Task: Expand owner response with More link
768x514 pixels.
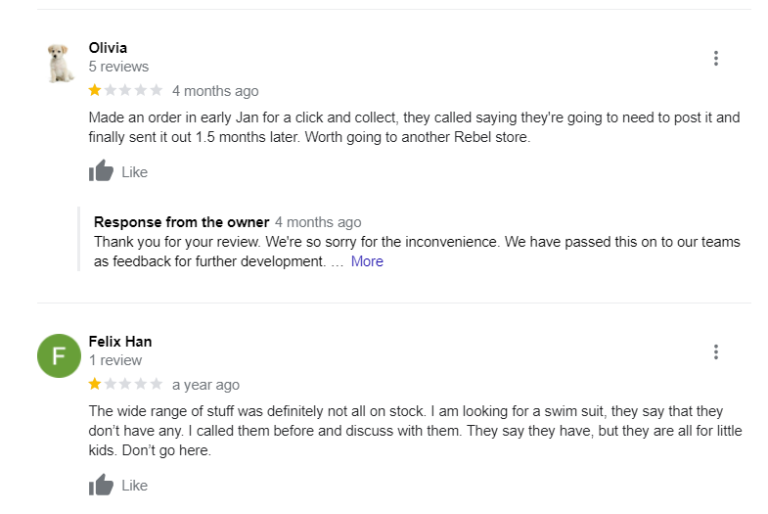Action: click(367, 261)
